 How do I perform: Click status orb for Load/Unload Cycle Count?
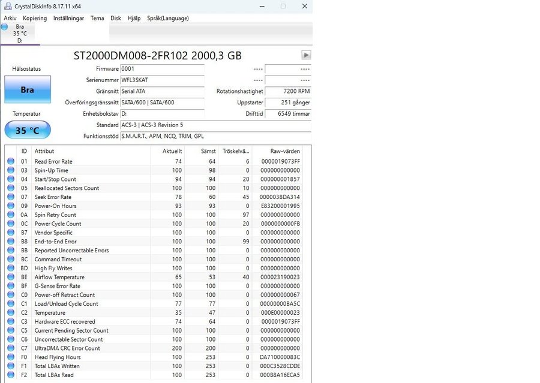11,303
